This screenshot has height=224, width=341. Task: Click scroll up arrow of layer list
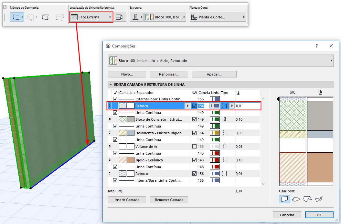click(x=263, y=99)
